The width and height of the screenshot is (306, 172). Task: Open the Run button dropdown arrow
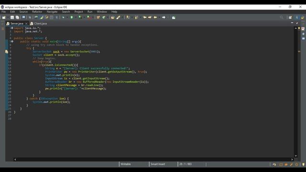click(x=76, y=18)
